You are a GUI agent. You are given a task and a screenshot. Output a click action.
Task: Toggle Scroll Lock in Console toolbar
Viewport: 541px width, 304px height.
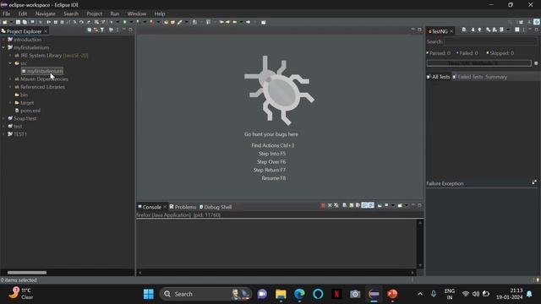coord(352,205)
